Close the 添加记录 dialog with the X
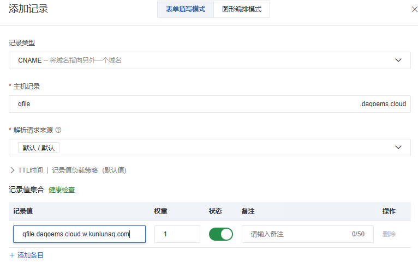This screenshot has width=418, height=275. point(414,9)
